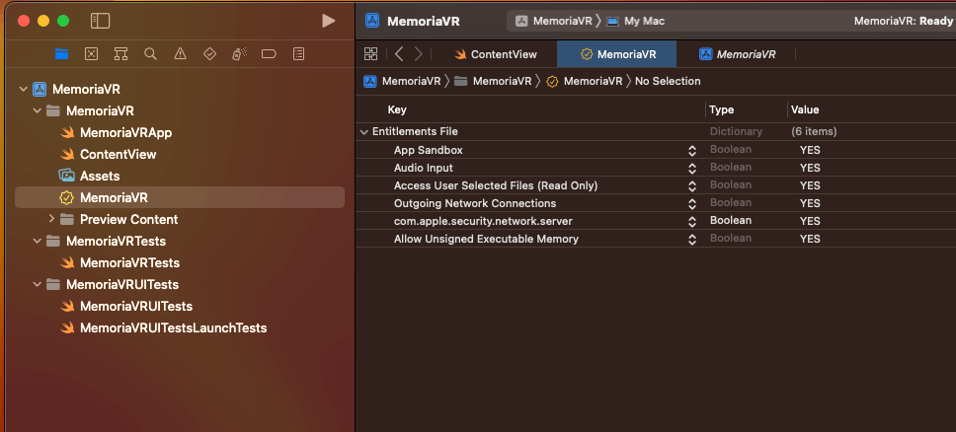The width and height of the screenshot is (956, 432).
Task: Click YES value for App Sandbox
Action: click(810, 150)
